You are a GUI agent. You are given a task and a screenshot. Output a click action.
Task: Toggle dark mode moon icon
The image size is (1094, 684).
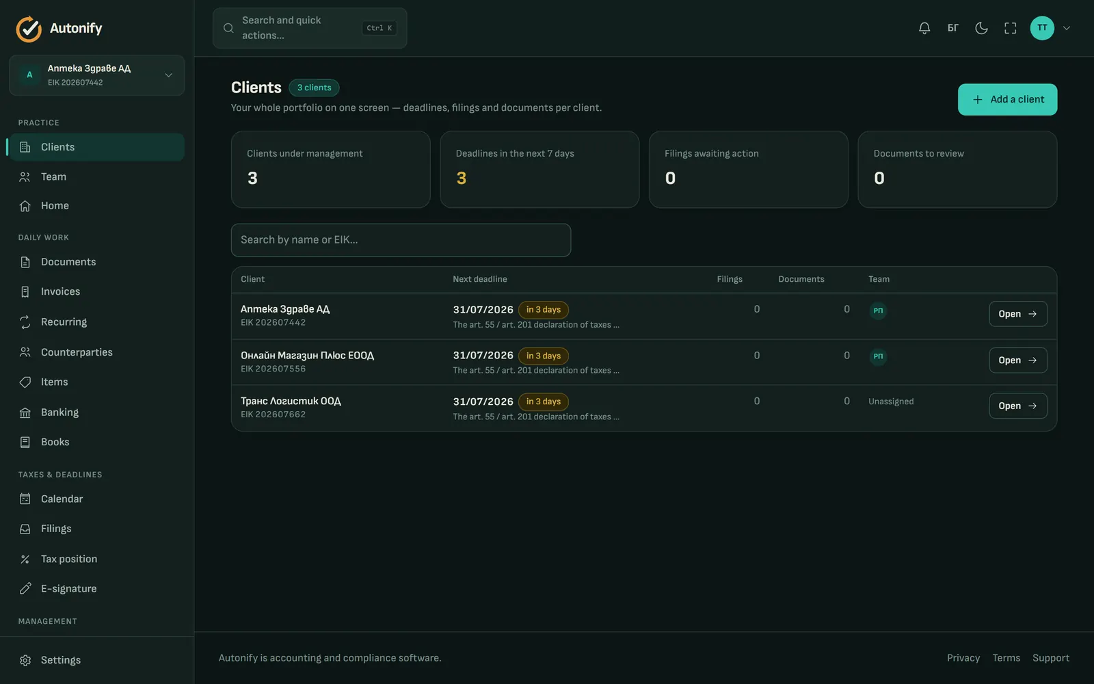[x=981, y=28]
